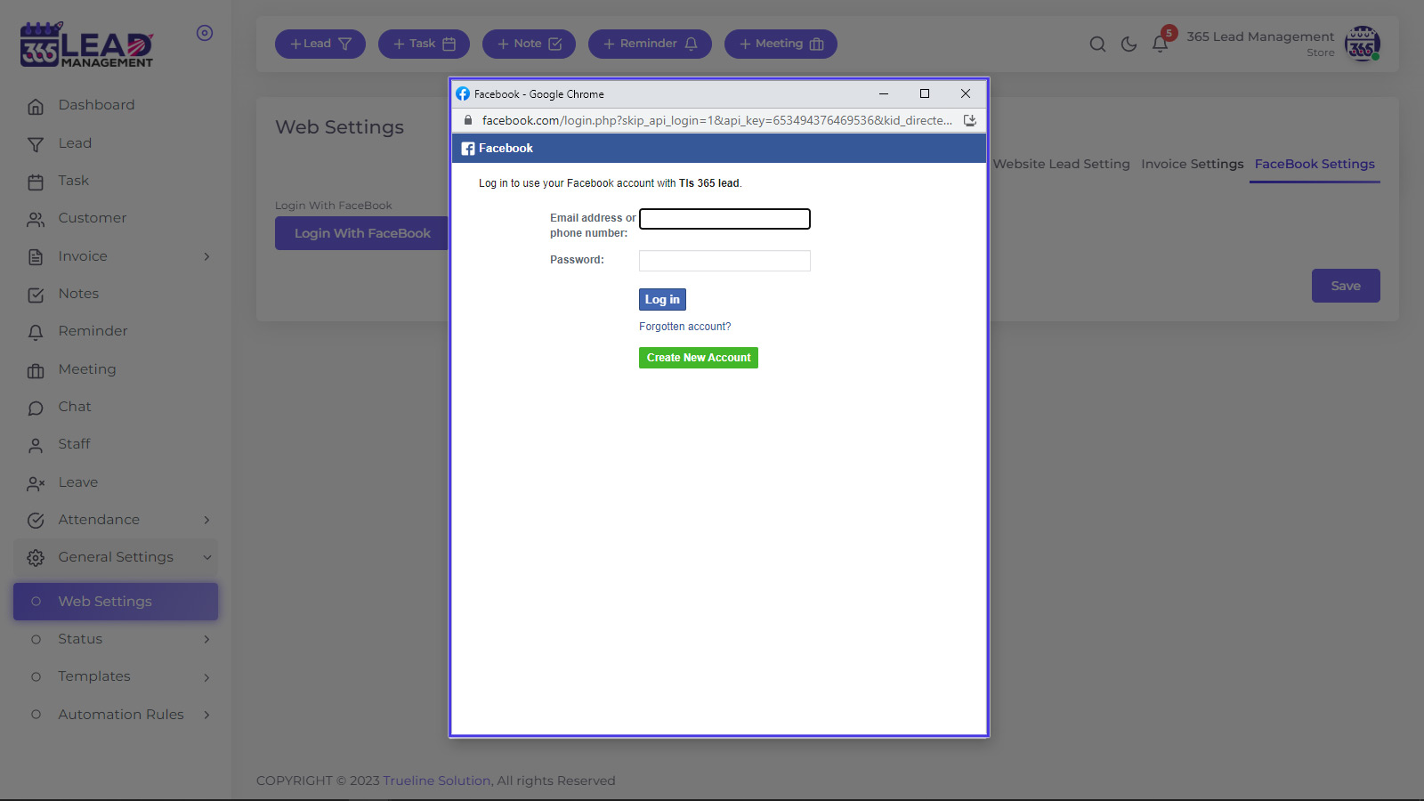Screen dimensions: 1424x801
Task: Focus the Password field in Facebook popup
Action: 724,261
